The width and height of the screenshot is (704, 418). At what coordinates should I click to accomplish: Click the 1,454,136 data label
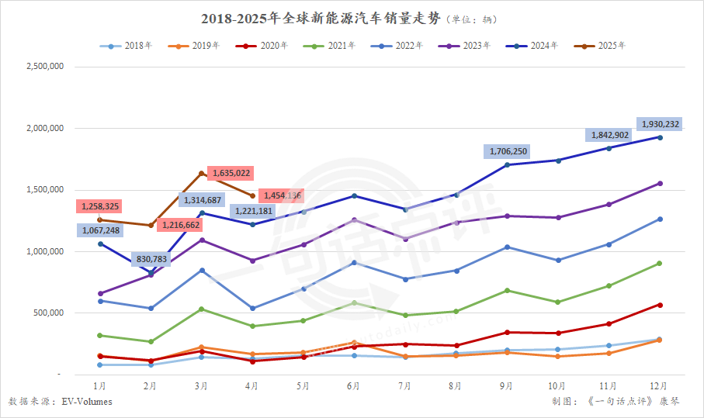tap(282, 196)
